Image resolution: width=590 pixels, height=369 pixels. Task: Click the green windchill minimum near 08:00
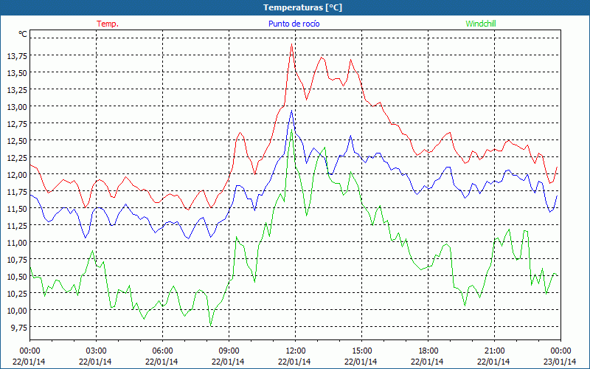(211, 325)
